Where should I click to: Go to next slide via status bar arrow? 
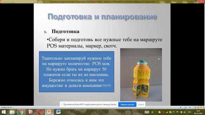[190, 107]
